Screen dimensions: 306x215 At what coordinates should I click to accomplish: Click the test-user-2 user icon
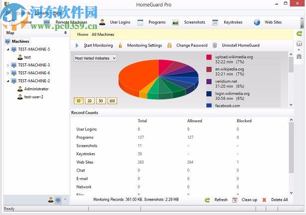(20, 97)
